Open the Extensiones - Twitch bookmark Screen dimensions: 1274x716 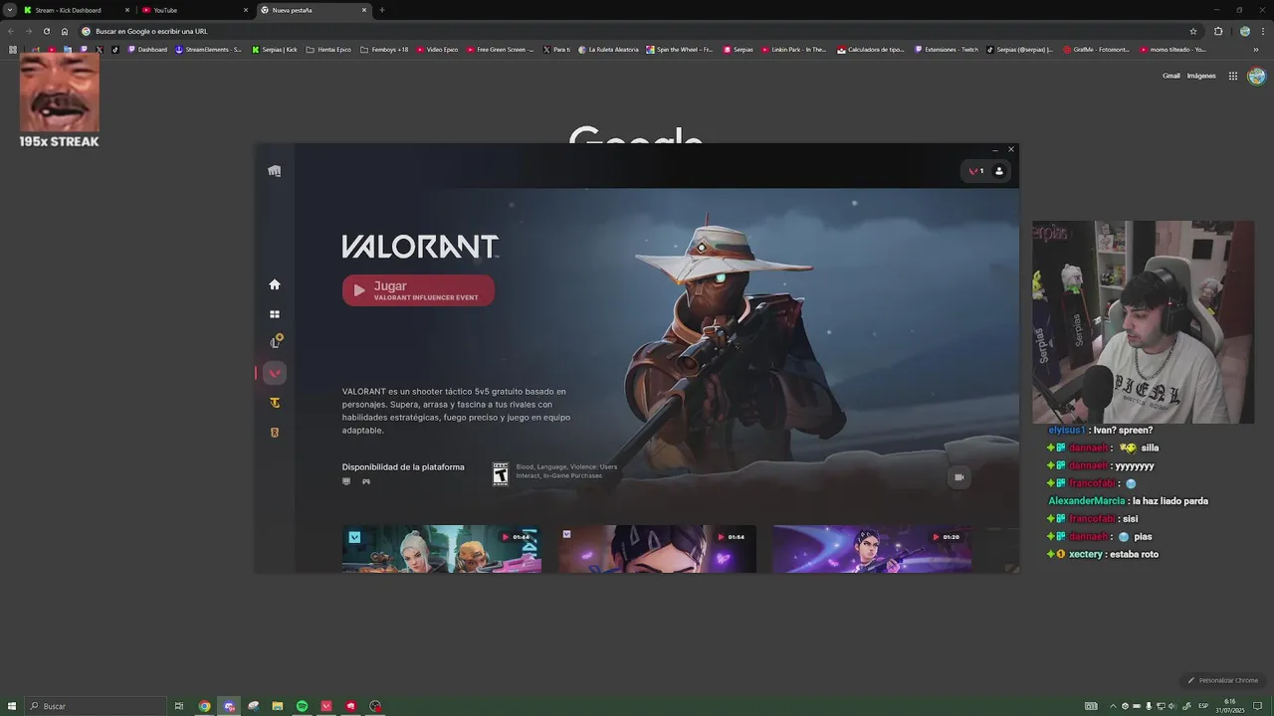click(x=947, y=49)
